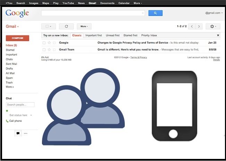Open Calendar in the top bar
226x161 pixels.
pos(124,3)
